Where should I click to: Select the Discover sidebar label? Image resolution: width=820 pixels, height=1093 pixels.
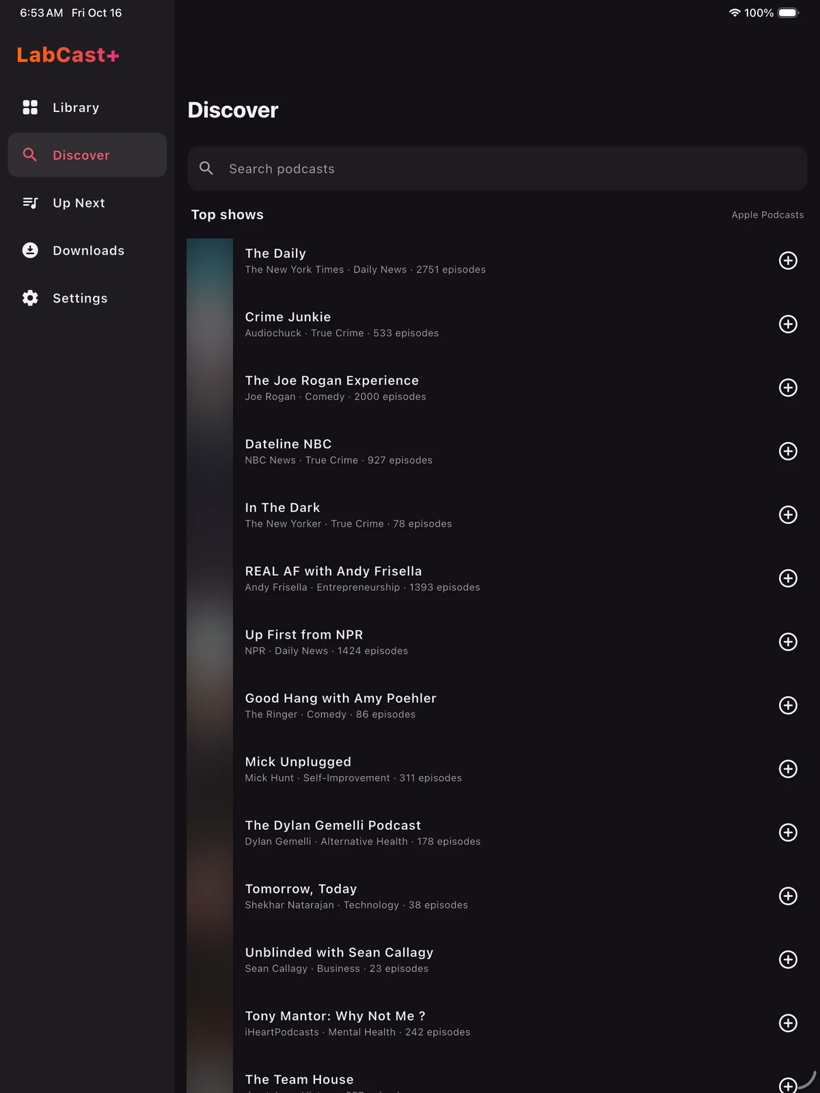click(x=81, y=155)
